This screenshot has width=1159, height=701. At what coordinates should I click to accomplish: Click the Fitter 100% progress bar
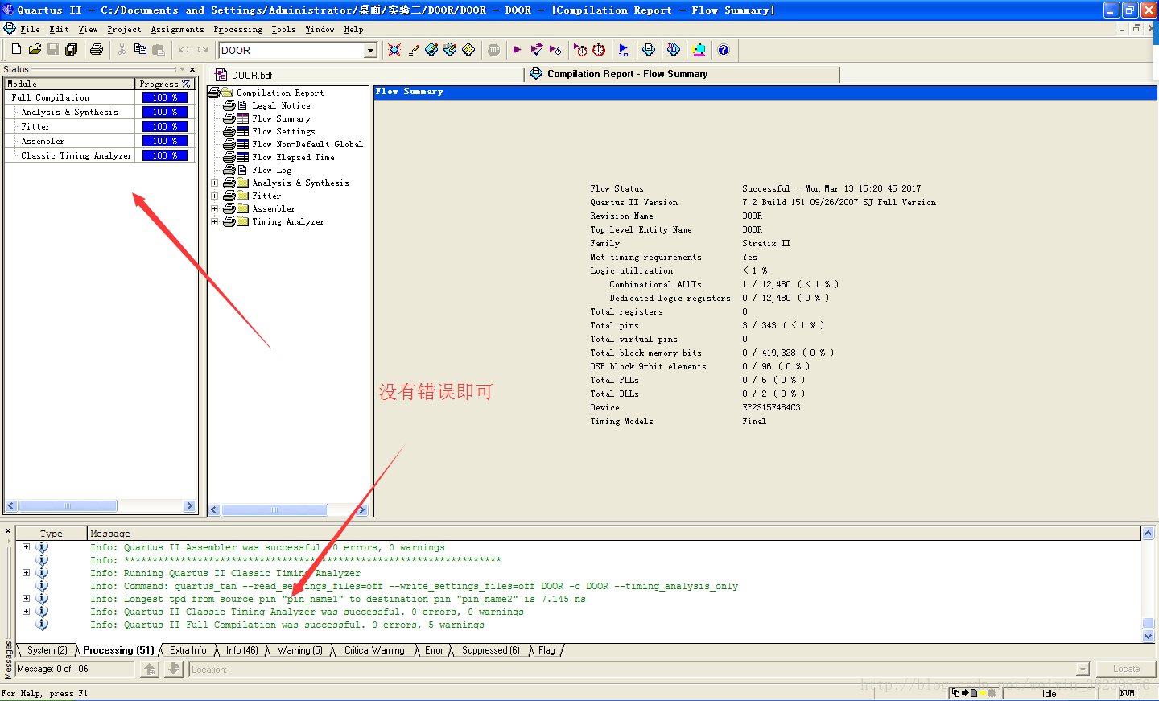[164, 126]
